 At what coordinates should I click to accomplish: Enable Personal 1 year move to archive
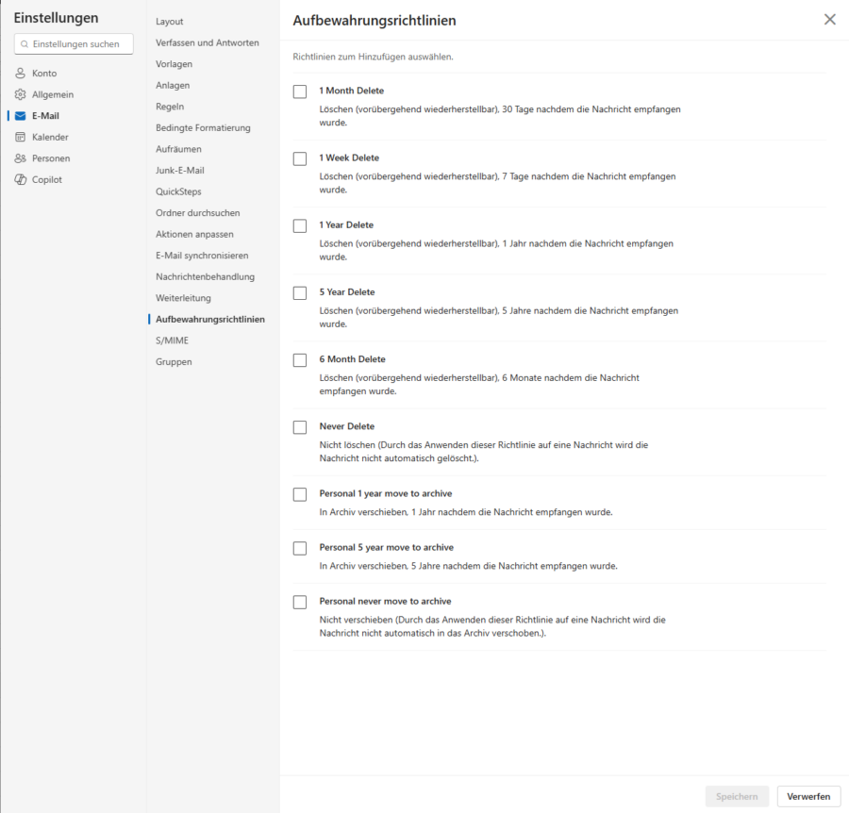coord(299,494)
